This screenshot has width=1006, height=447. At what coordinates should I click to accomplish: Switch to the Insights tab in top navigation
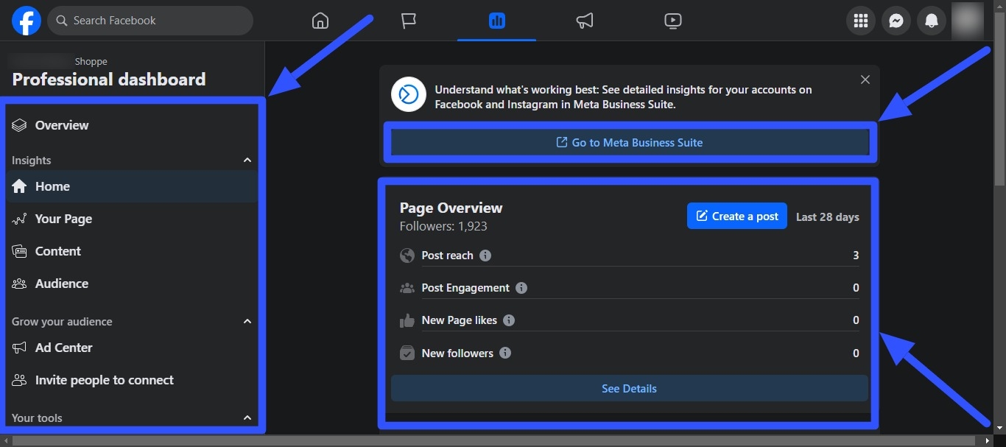click(496, 21)
